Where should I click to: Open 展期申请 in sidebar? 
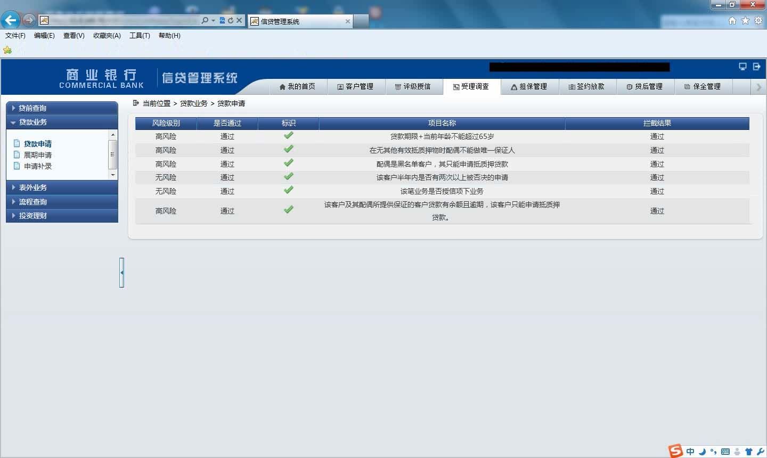[x=38, y=155]
